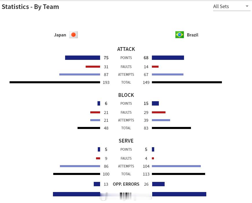252x203 pixels.
Task: Click Brazil's block points bar showing 15
Action: click(x=155, y=104)
